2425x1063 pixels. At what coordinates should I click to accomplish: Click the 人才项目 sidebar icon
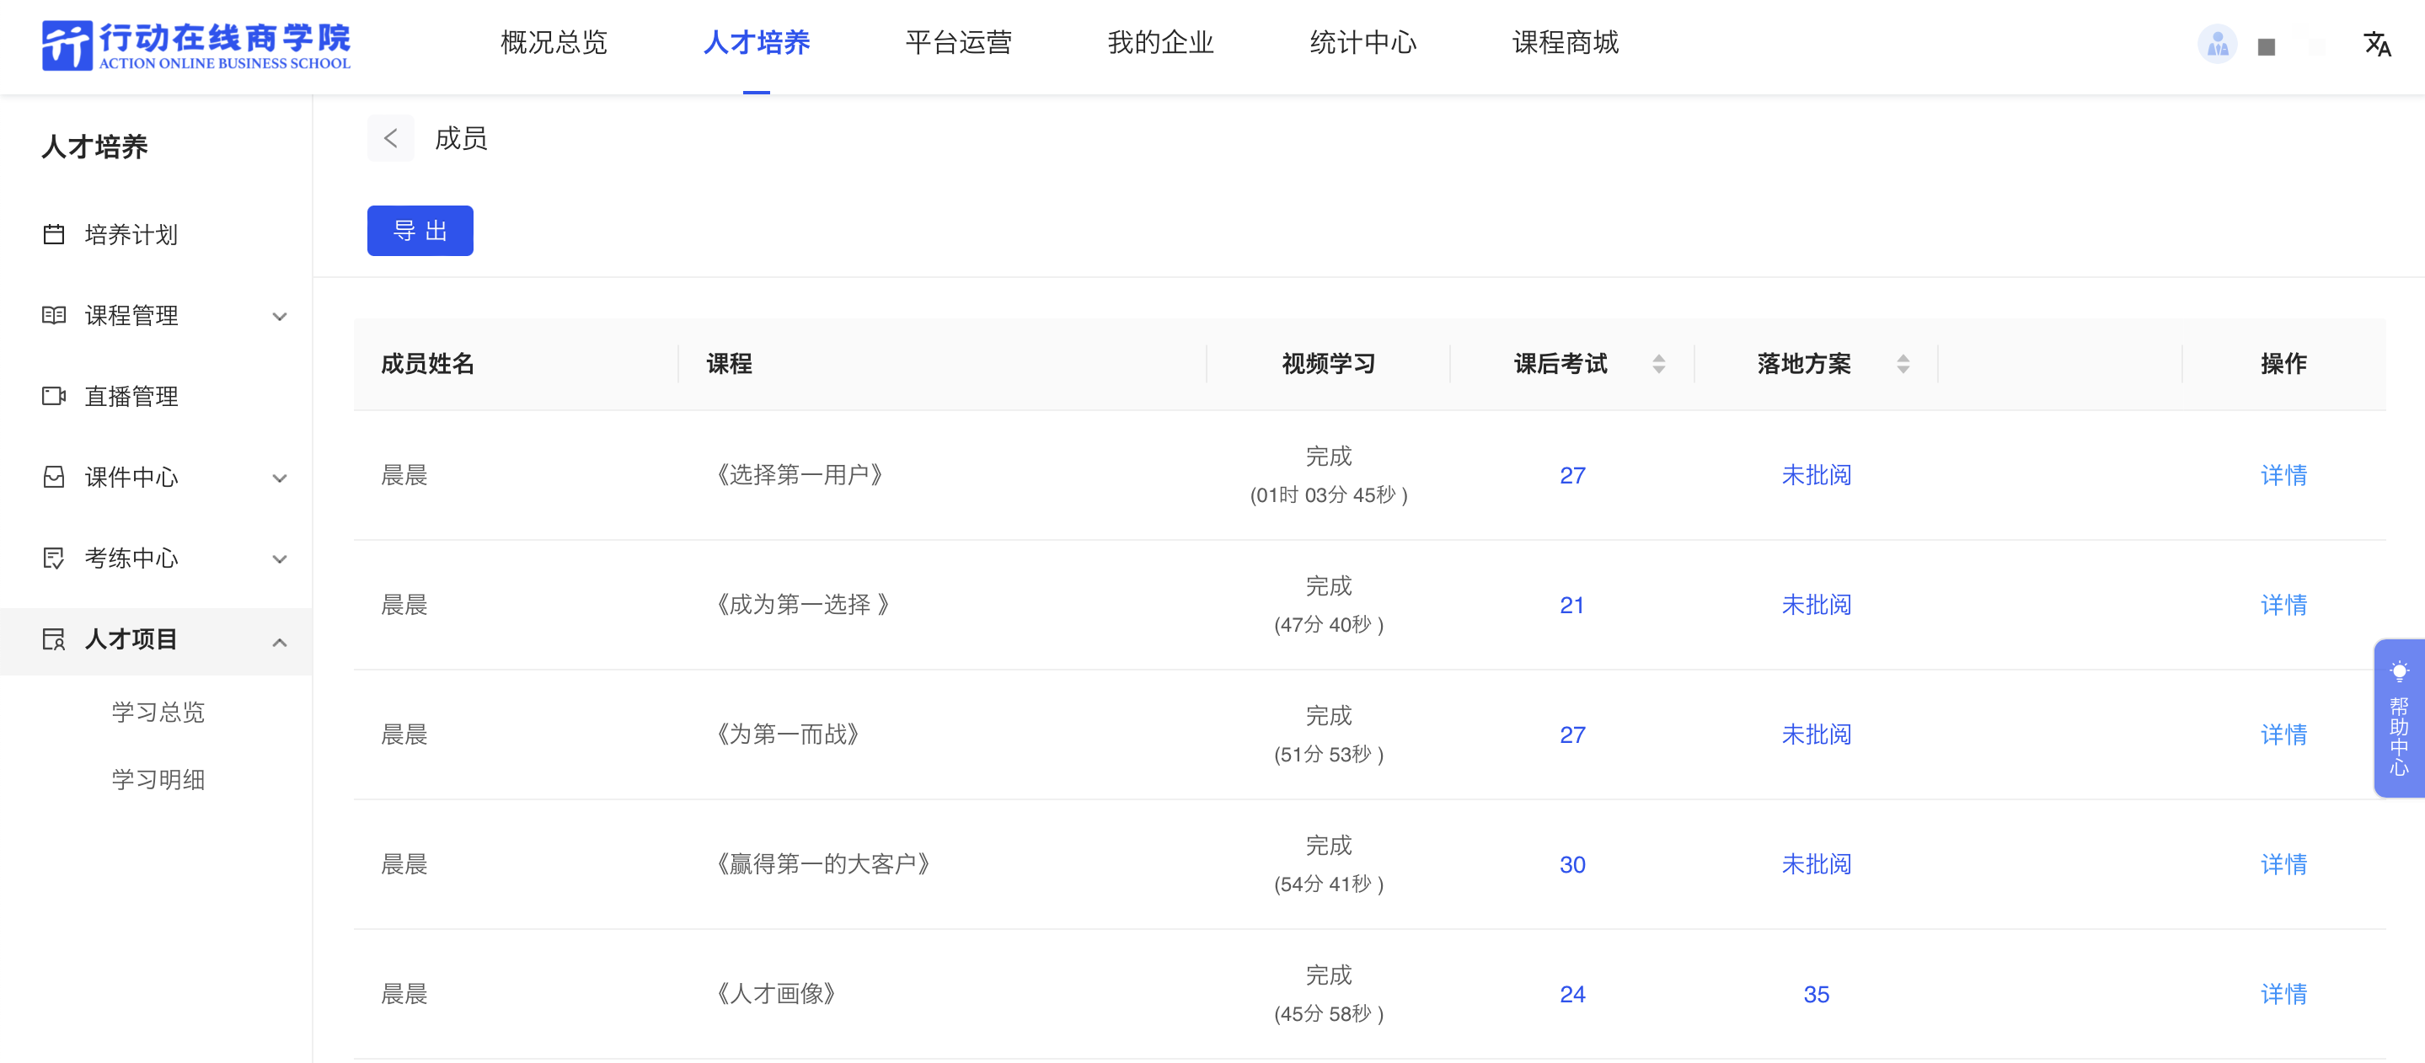[x=54, y=638]
